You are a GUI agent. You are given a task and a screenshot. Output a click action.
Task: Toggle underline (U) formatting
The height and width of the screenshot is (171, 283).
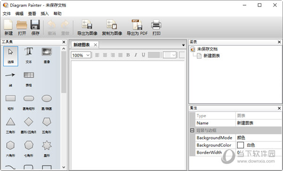click(143, 55)
